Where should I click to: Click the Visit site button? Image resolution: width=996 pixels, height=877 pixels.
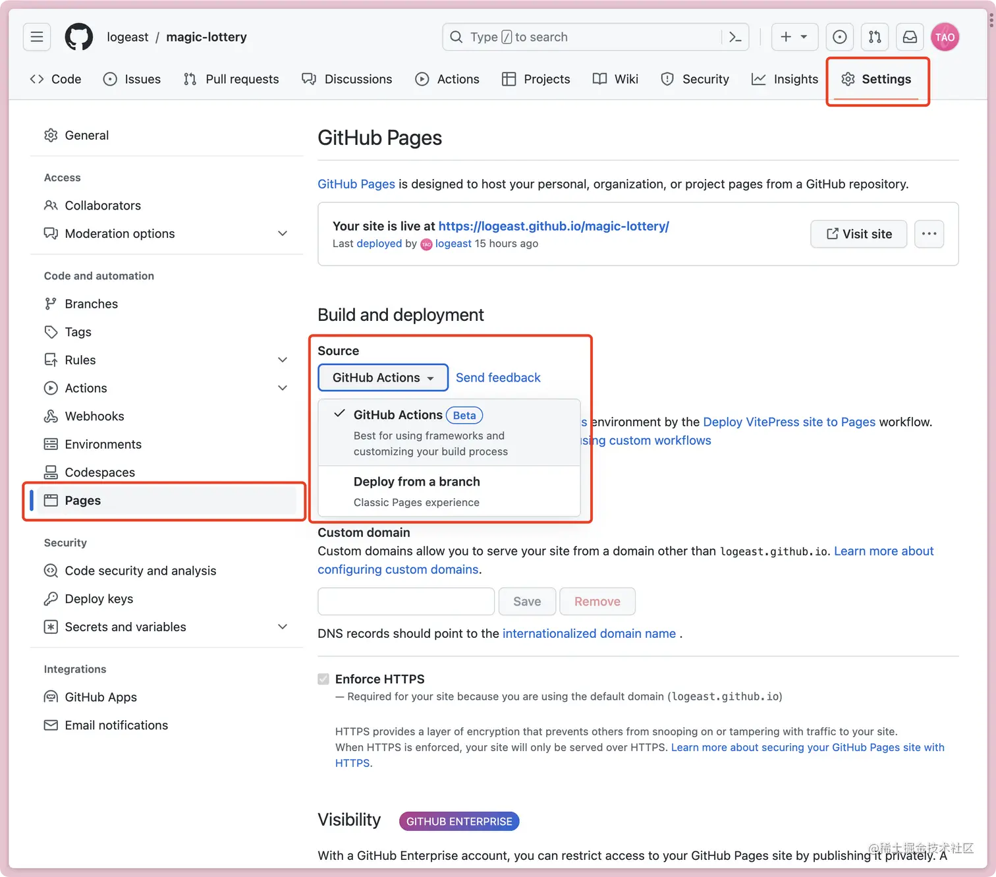click(858, 234)
